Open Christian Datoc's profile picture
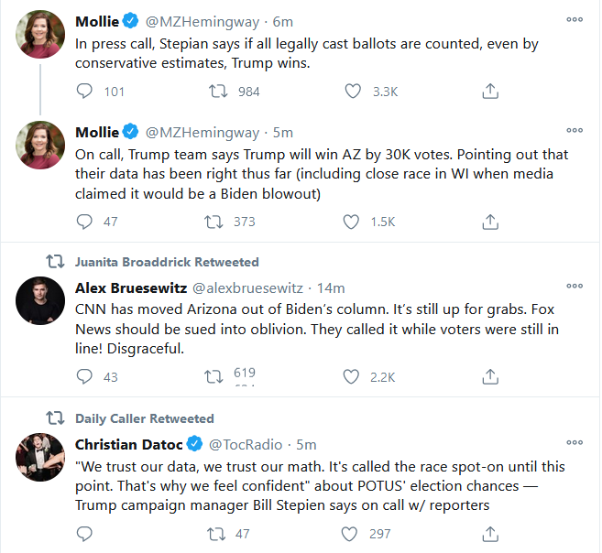Screen dimensions: 602x553 tap(41, 457)
